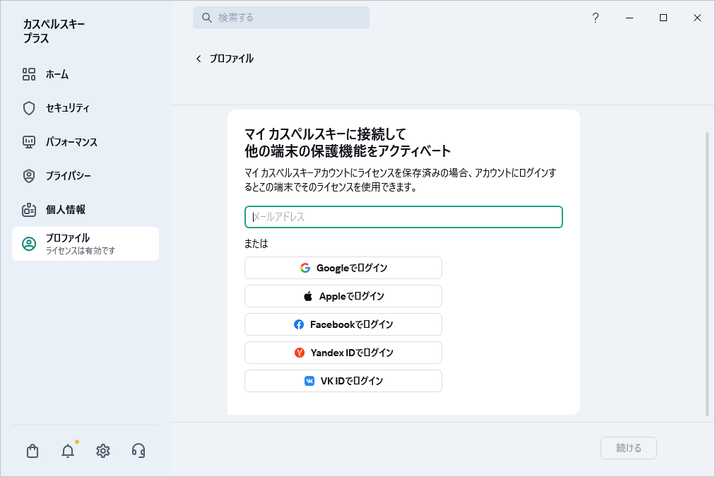Click the shopping bag store icon

[x=32, y=451]
